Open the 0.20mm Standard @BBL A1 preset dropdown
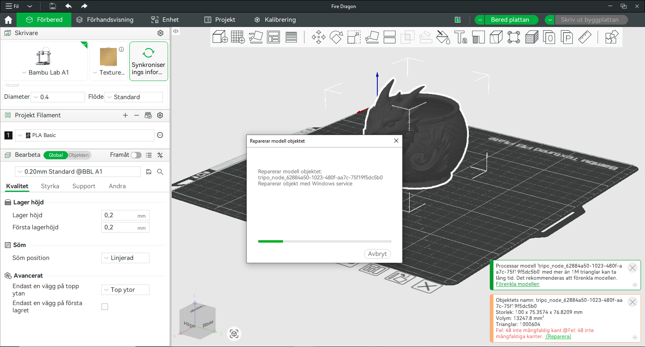645x347 pixels. [x=78, y=172]
